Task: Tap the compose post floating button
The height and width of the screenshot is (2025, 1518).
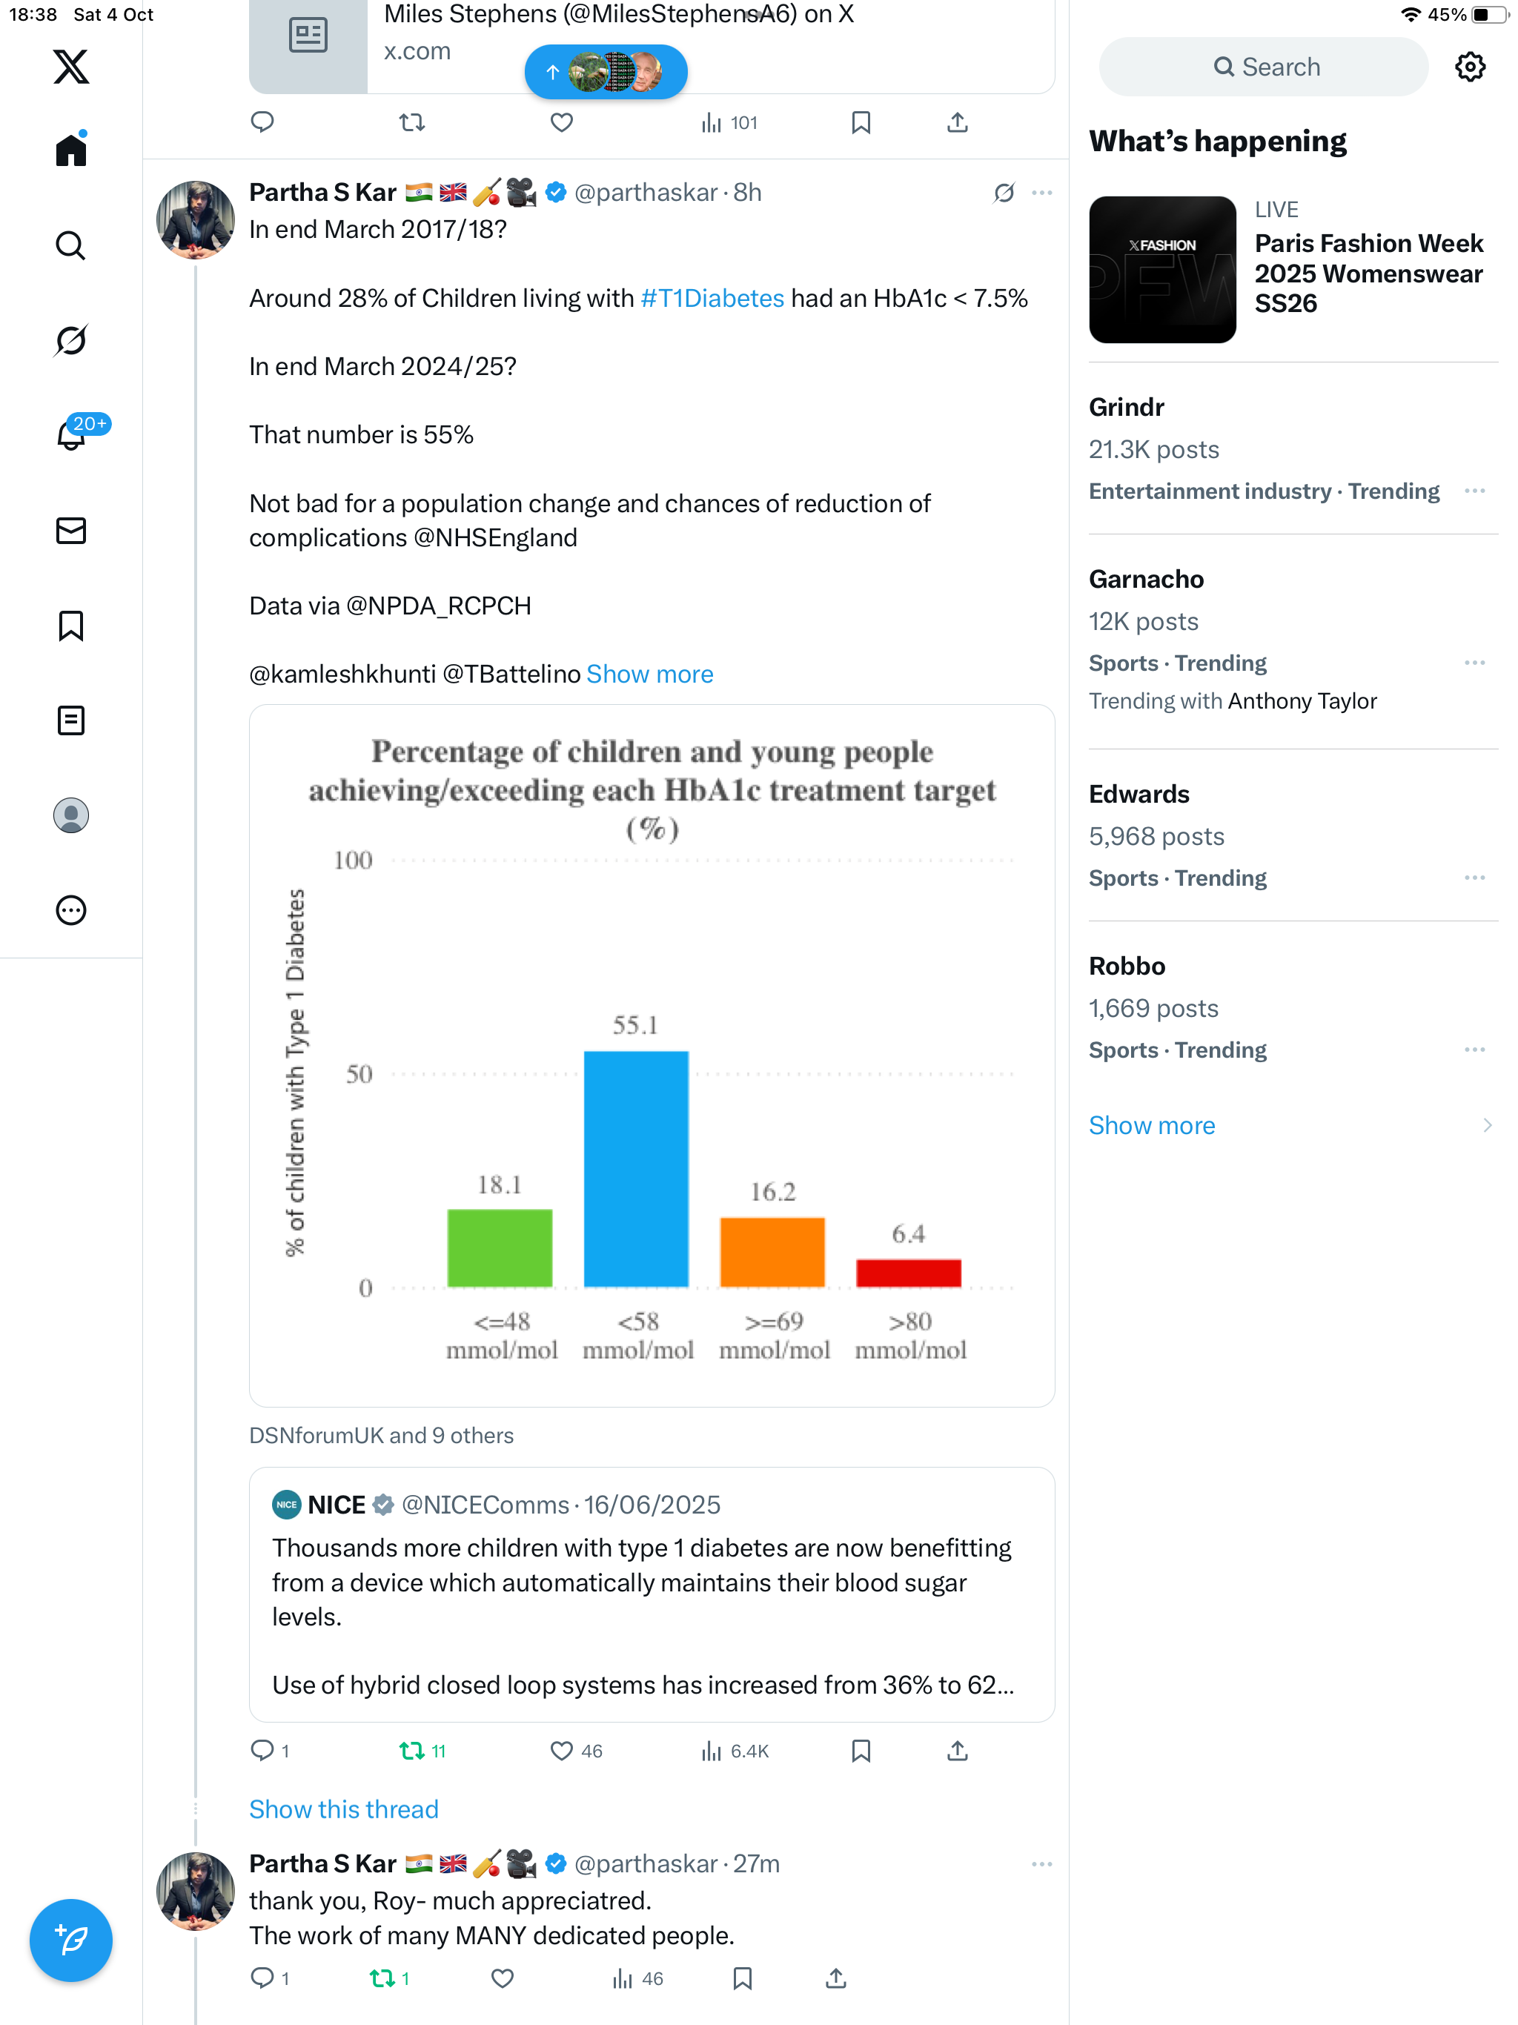Action: coord(70,1939)
